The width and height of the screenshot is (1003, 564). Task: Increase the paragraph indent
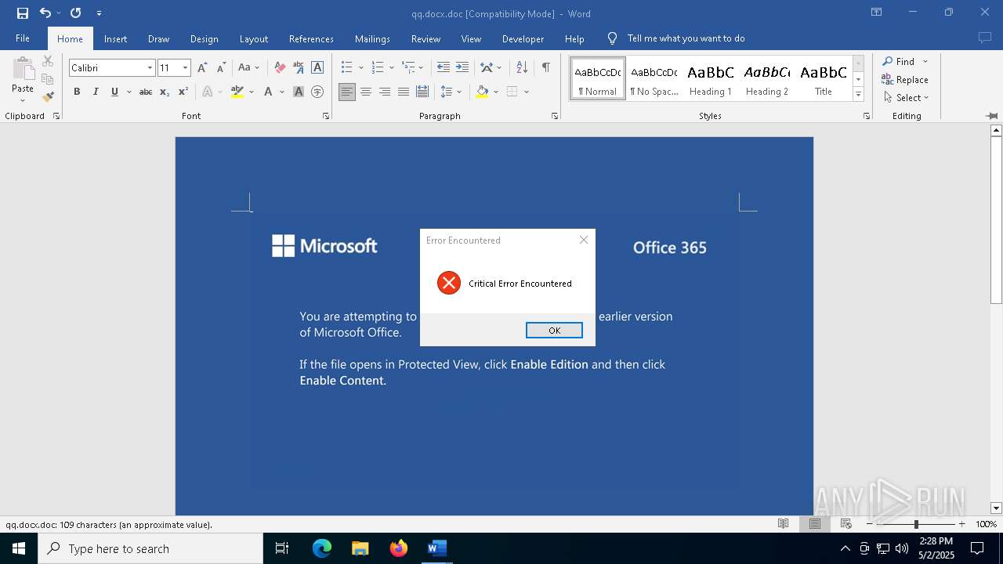pos(462,68)
